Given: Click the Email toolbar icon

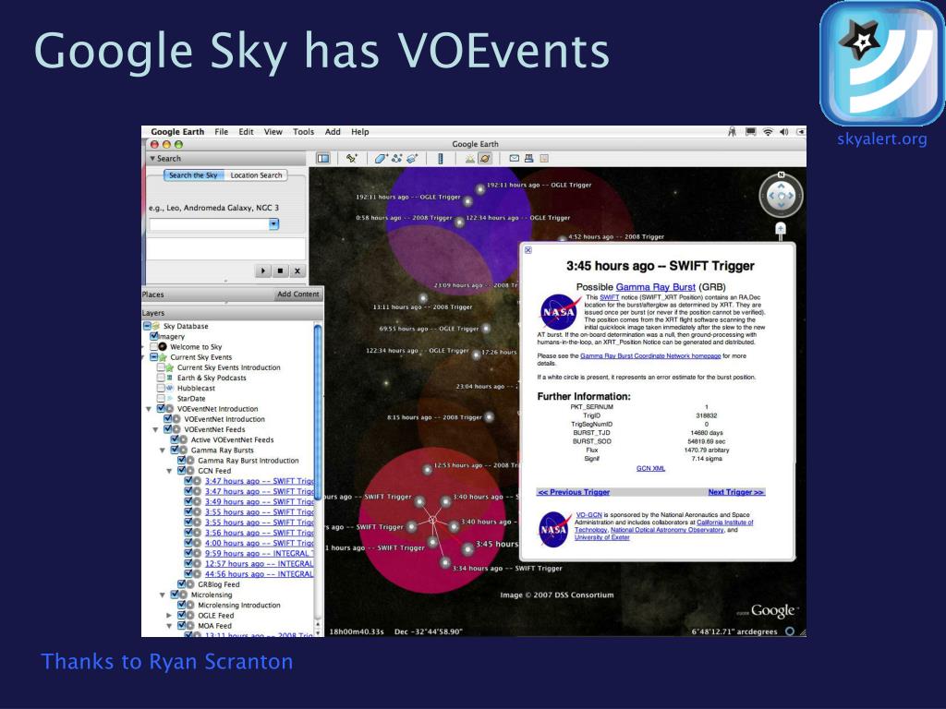Looking at the screenshot, I should pyautogui.click(x=514, y=159).
